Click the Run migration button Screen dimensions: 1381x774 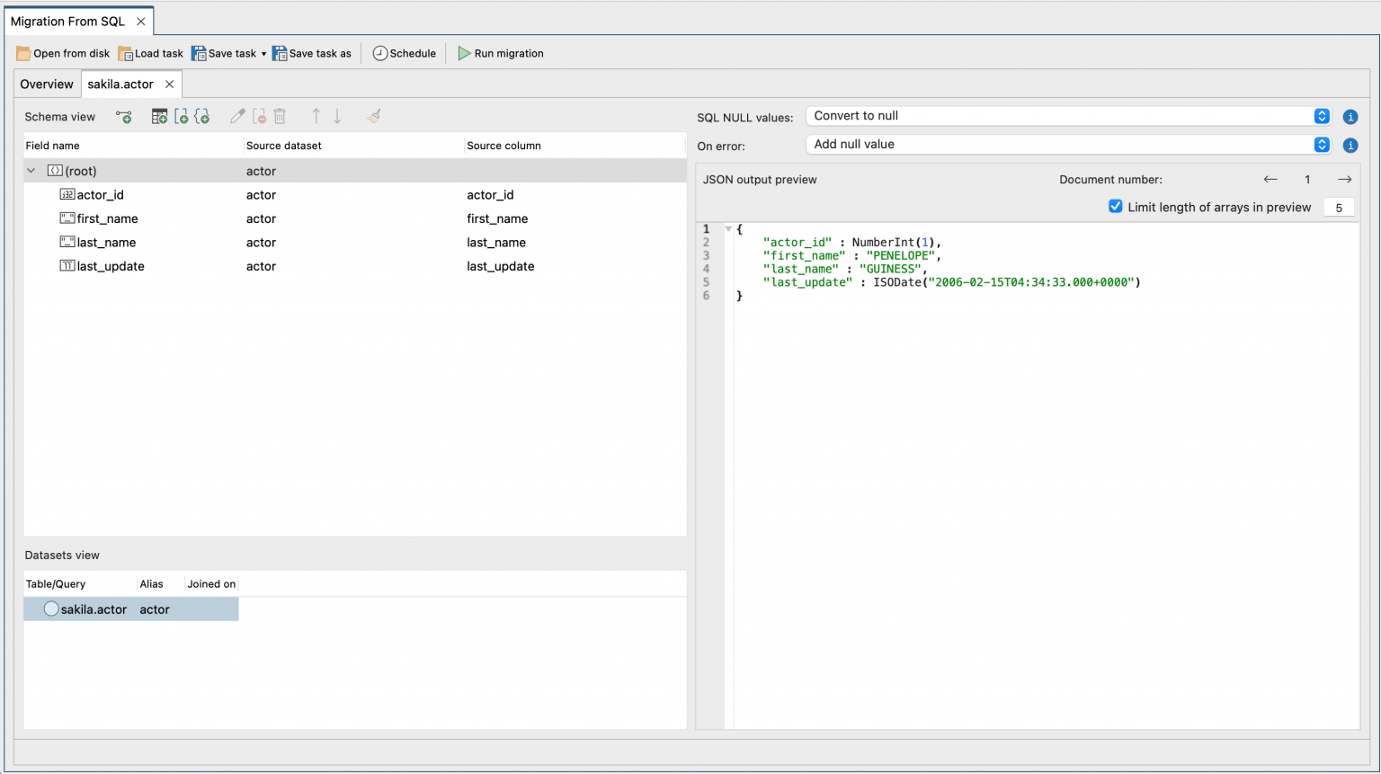[x=501, y=54]
